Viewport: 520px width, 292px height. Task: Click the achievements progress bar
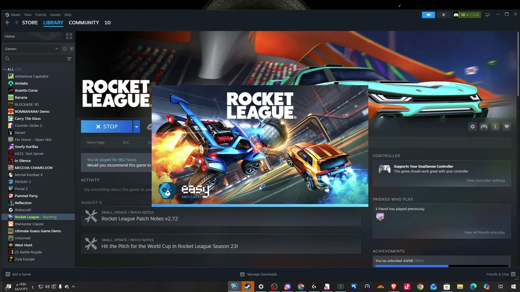442,266
